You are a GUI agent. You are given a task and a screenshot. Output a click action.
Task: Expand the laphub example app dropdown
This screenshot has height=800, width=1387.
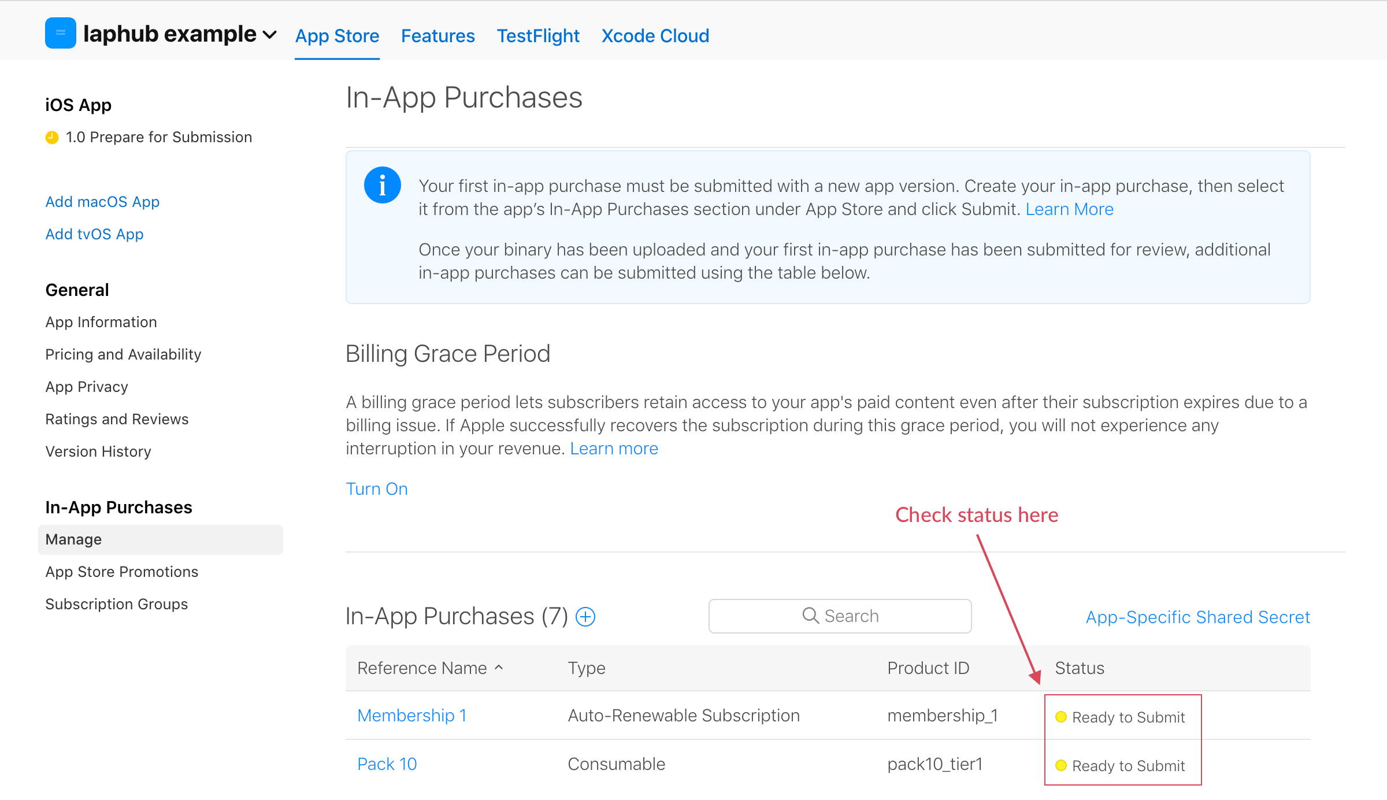pyautogui.click(x=269, y=35)
